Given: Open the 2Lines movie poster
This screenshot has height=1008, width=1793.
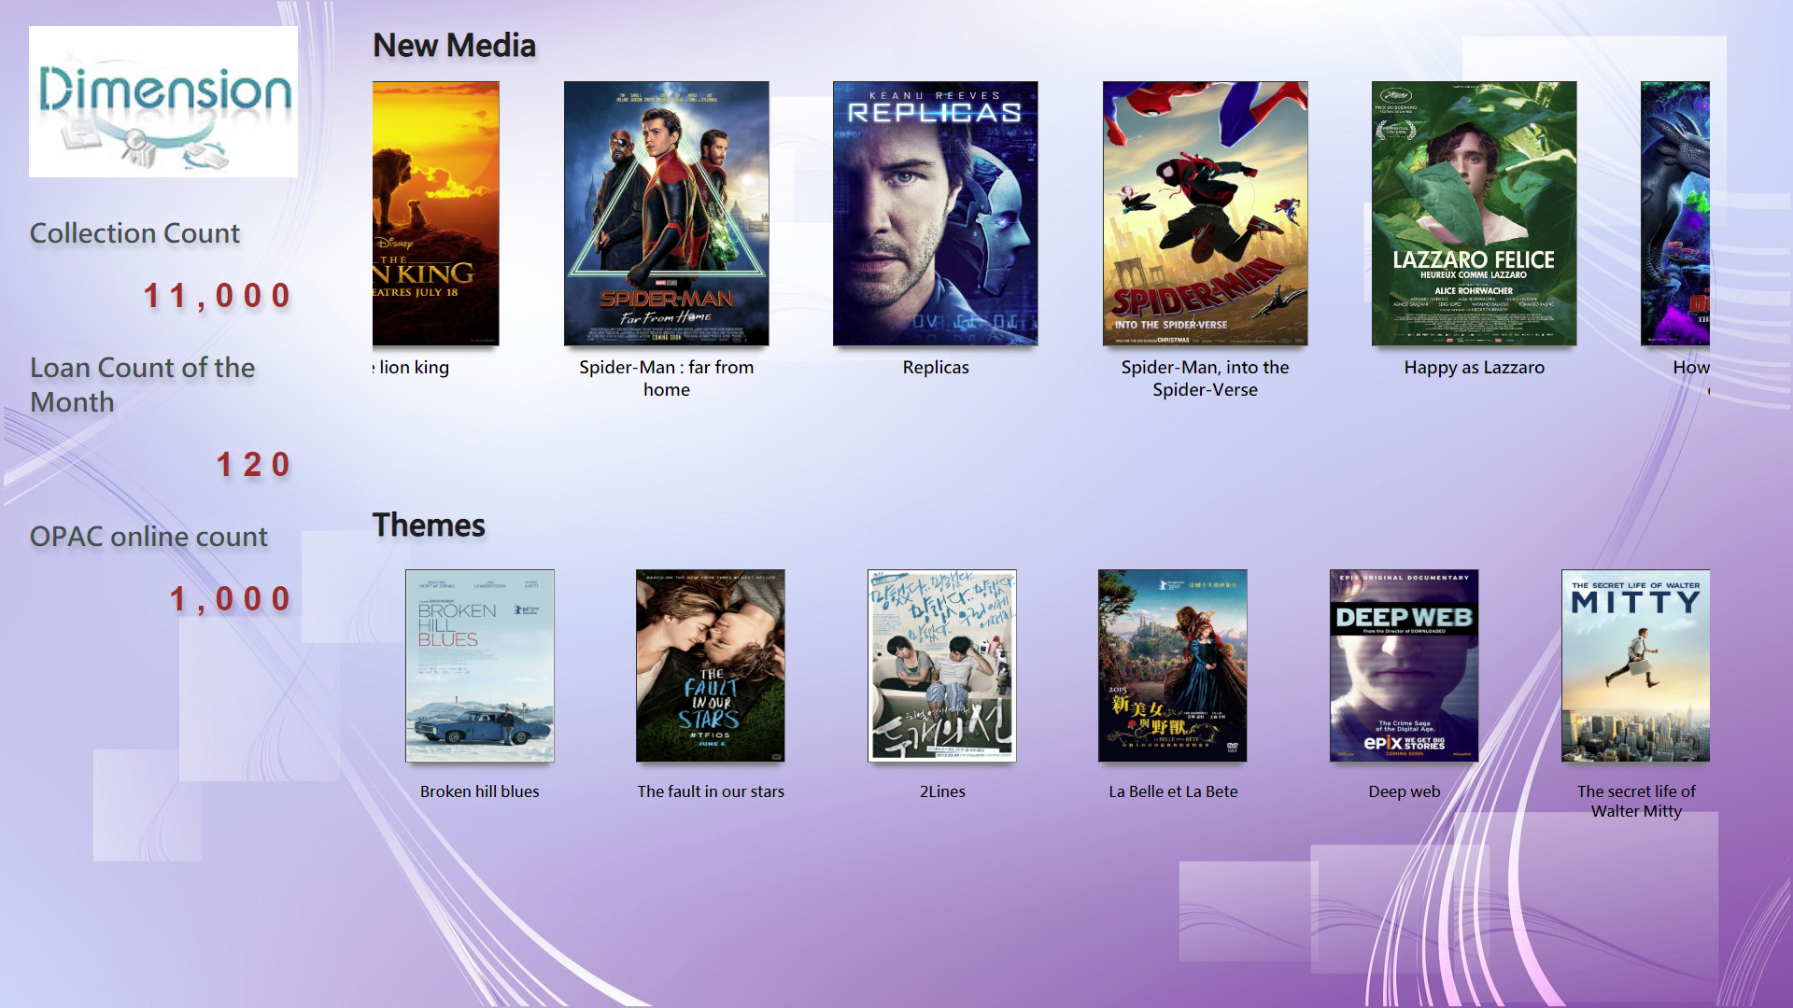Looking at the screenshot, I should pyautogui.click(x=942, y=665).
